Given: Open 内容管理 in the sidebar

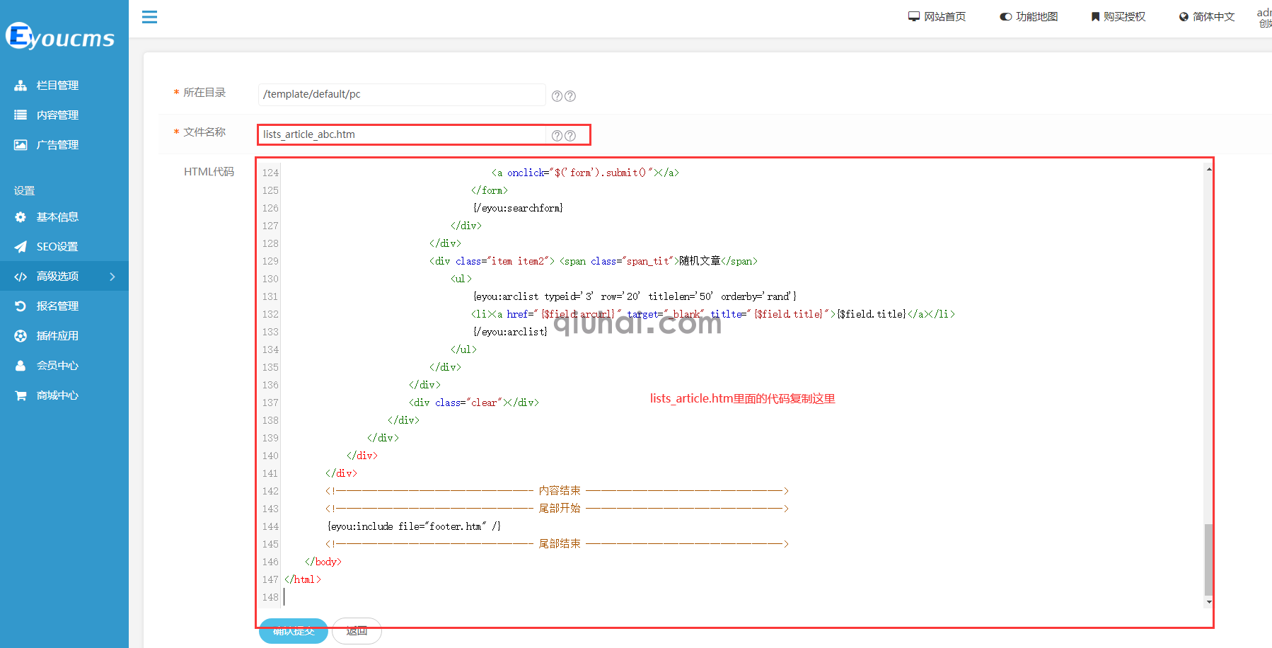Looking at the screenshot, I should 57,115.
